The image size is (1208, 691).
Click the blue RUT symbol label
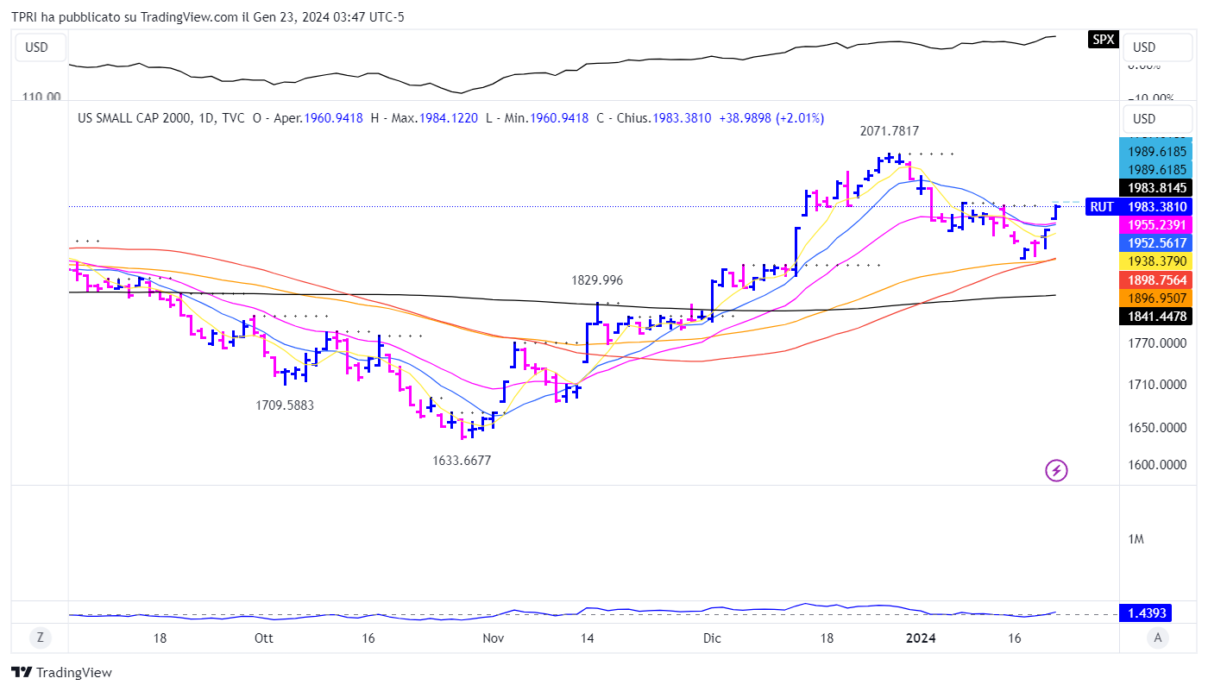click(1101, 206)
